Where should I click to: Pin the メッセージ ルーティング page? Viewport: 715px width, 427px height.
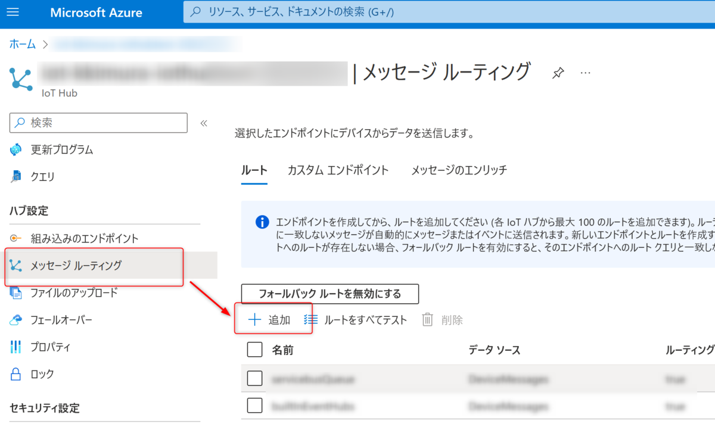click(x=558, y=73)
